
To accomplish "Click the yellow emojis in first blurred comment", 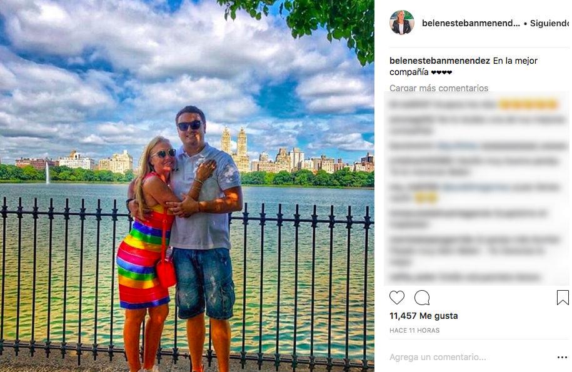I will click(528, 104).
